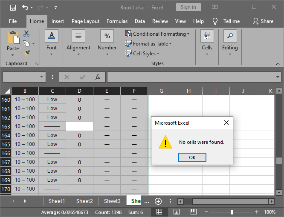Collapse the ribbon with the chevron

(278, 64)
